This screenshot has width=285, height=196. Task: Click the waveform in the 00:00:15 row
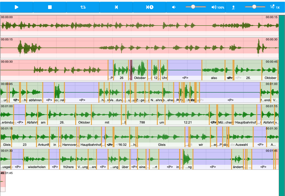pyautogui.click(x=140, y=48)
